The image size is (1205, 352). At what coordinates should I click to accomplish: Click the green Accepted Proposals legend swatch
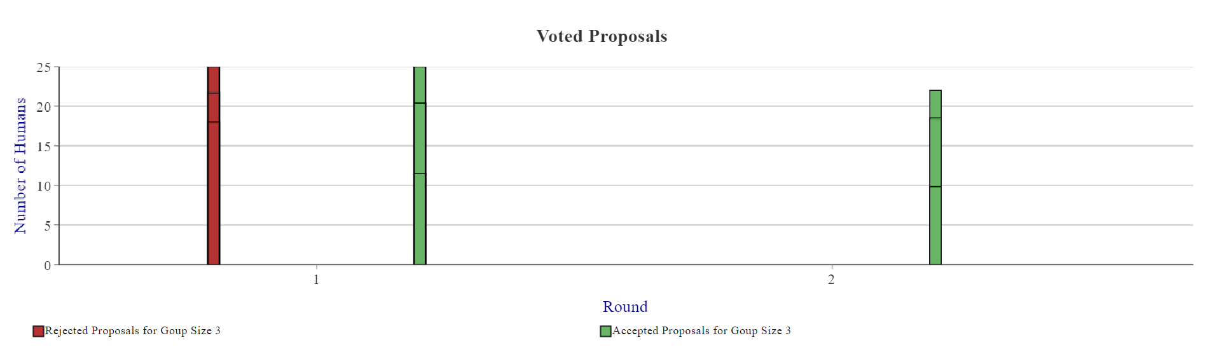click(605, 331)
